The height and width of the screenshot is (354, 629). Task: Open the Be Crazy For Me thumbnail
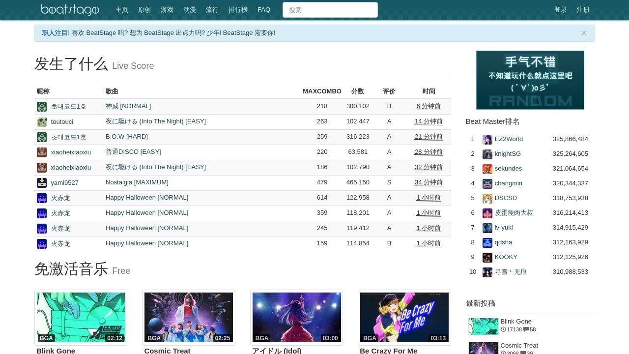tap(404, 318)
